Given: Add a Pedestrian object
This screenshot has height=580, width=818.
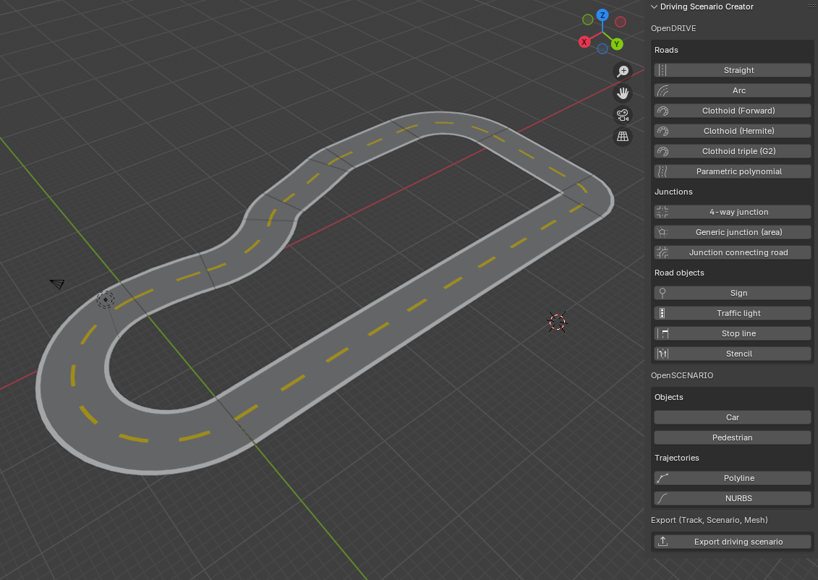Looking at the screenshot, I should [733, 438].
